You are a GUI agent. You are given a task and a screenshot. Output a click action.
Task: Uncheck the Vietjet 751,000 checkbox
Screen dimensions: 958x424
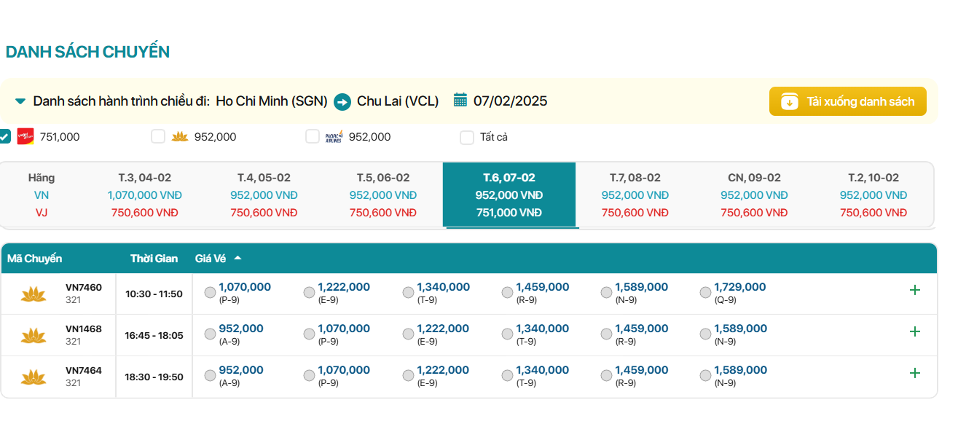tap(4, 136)
